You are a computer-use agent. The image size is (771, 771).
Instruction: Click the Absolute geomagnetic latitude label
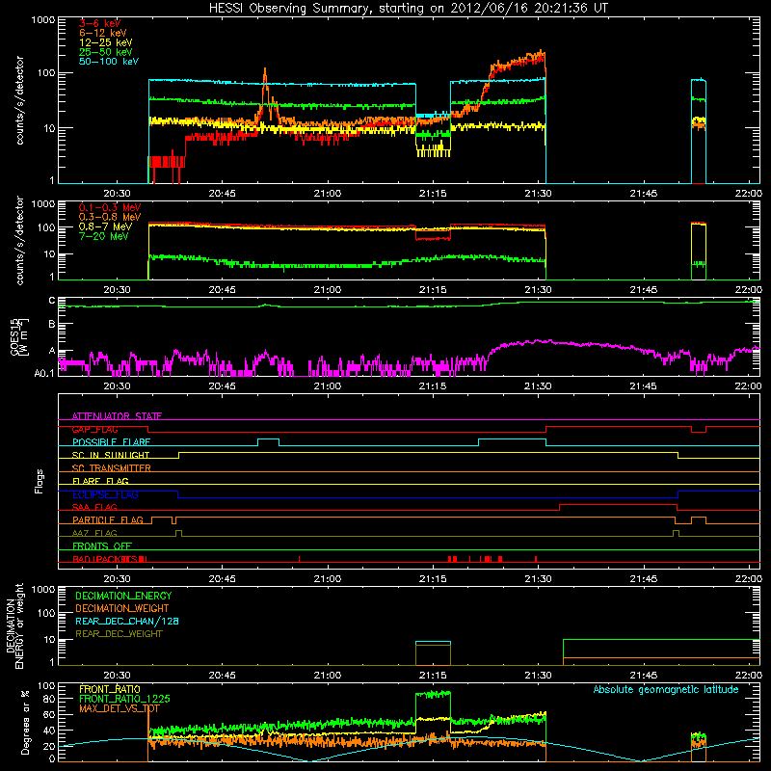pyautogui.click(x=666, y=689)
